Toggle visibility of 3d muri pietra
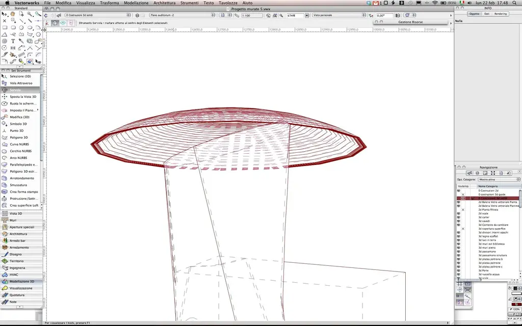This screenshot has height=326, width=522. tap(459, 248)
